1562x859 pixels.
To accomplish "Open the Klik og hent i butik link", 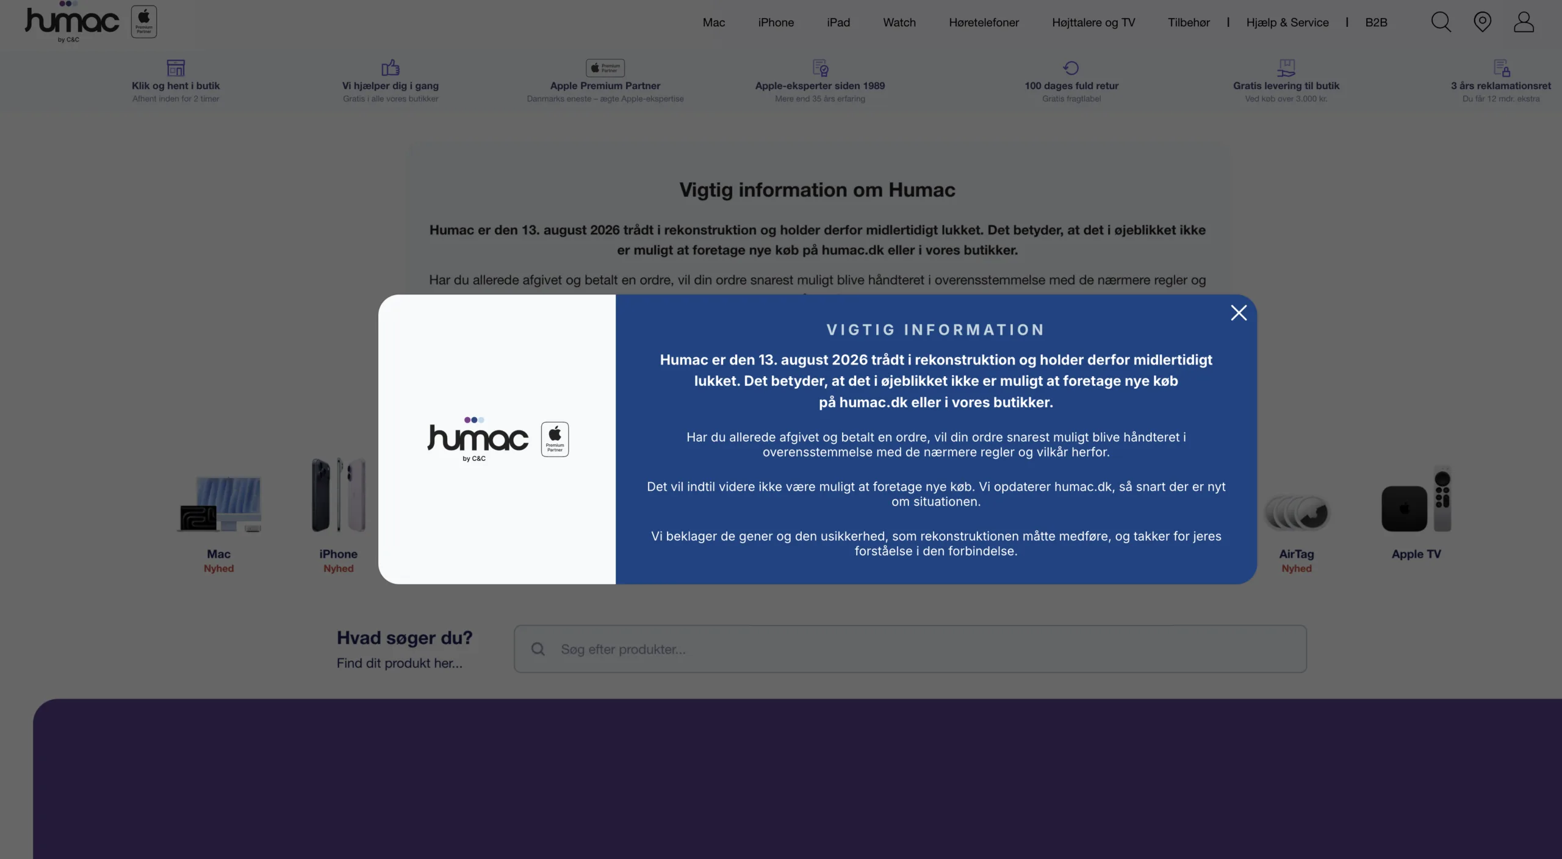I will click(176, 86).
